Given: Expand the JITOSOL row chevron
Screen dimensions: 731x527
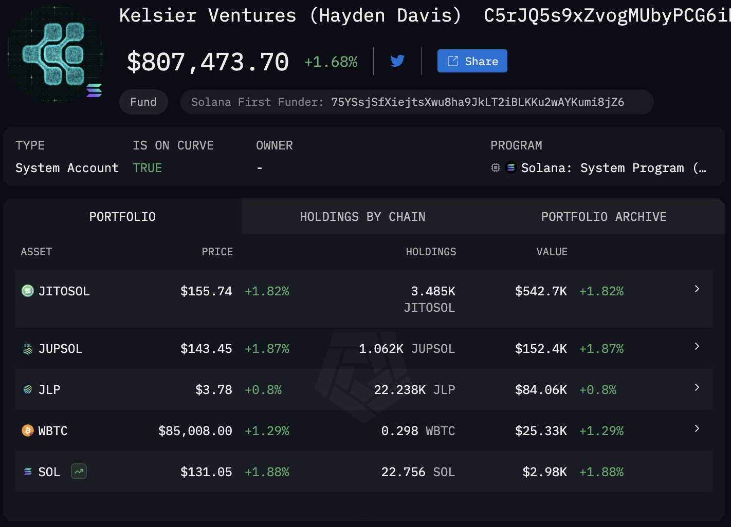Looking at the screenshot, I should coord(697,289).
